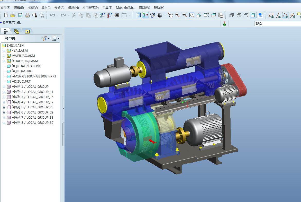Click the Redo arrow icon

click(x=63, y=15)
